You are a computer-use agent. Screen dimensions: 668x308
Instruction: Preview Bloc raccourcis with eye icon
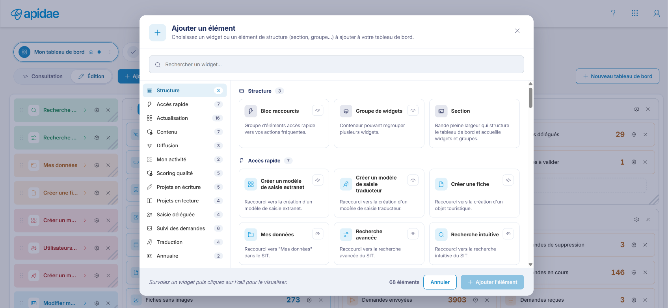318,110
